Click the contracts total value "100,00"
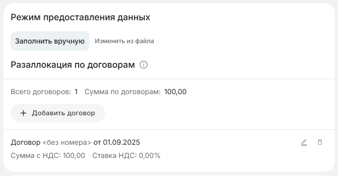The image size is (338, 176). [x=175, y=92]
